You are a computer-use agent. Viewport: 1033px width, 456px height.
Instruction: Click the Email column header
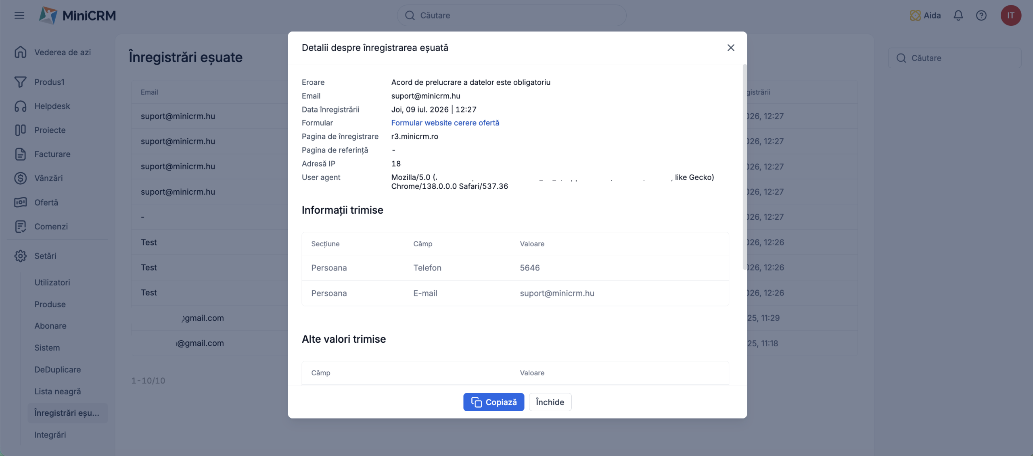click(149, 92)
